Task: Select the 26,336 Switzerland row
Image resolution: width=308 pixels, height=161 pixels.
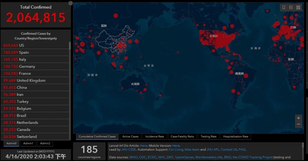Action: 35,137
